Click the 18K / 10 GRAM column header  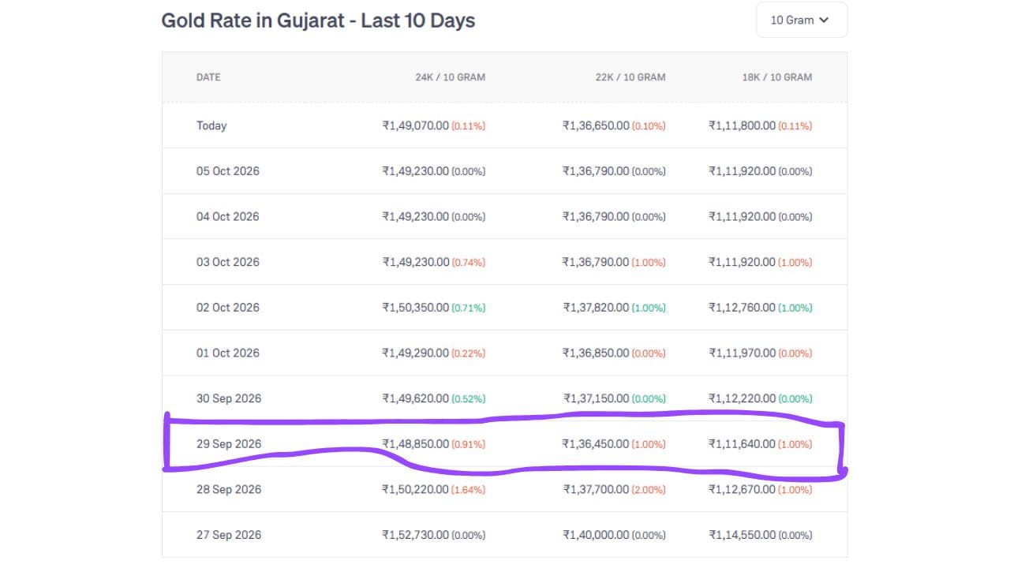777,77
